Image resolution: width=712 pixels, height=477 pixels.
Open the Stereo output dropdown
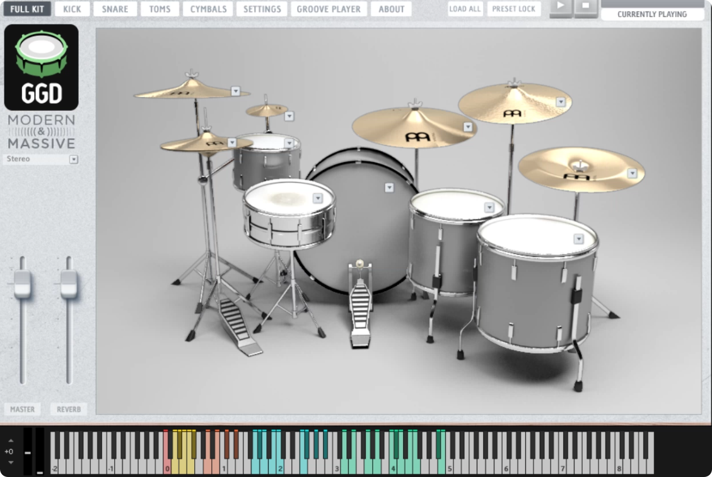(x=74, y=159)
